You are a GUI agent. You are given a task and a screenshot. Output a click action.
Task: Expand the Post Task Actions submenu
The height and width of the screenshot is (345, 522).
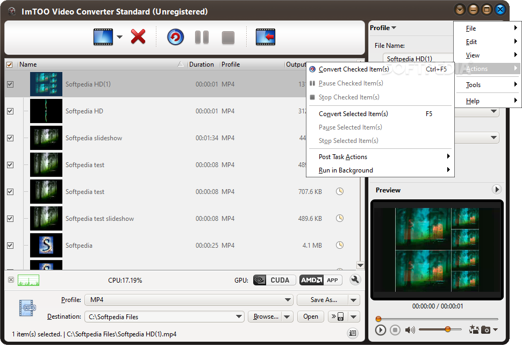click(x=380, y=157)
